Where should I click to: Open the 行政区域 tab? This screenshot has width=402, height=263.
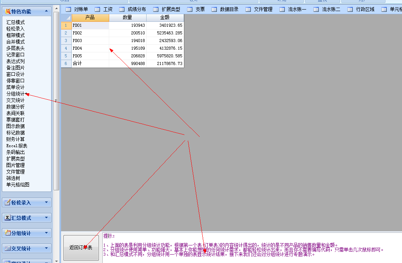(365, 10)
